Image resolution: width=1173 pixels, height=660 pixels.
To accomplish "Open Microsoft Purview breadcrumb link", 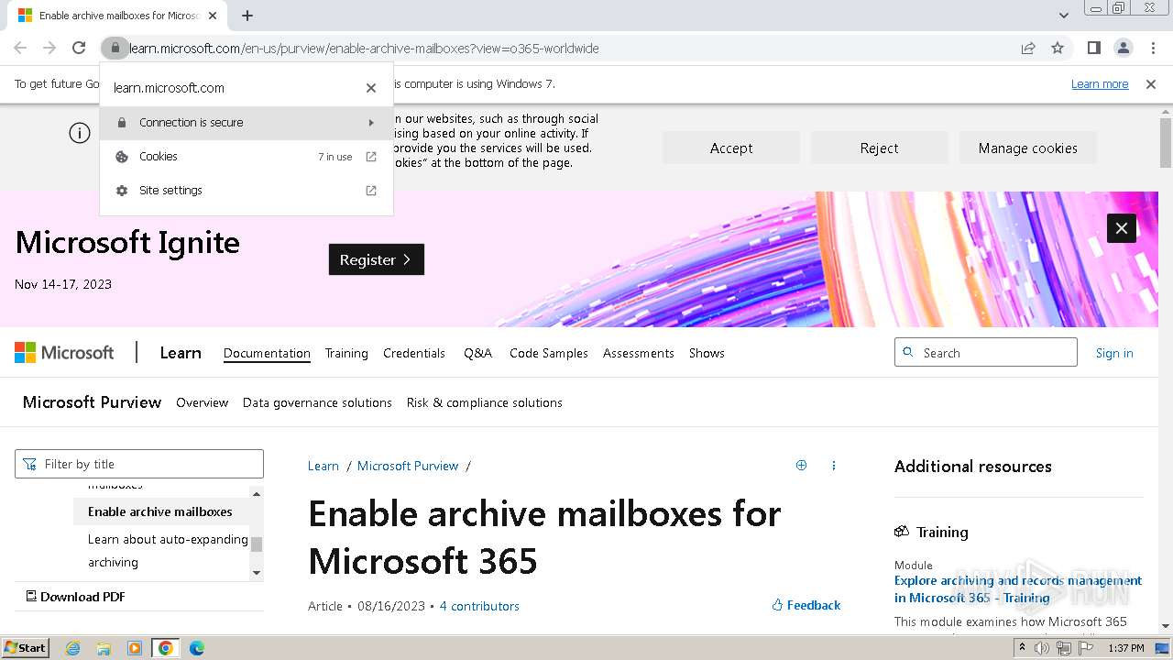I will coord(408,466).
